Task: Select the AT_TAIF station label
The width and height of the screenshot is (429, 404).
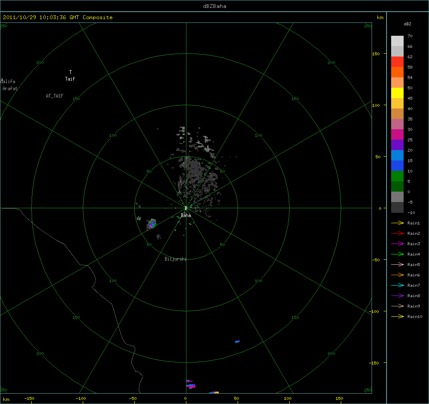Action: click(x=55, y=96)
